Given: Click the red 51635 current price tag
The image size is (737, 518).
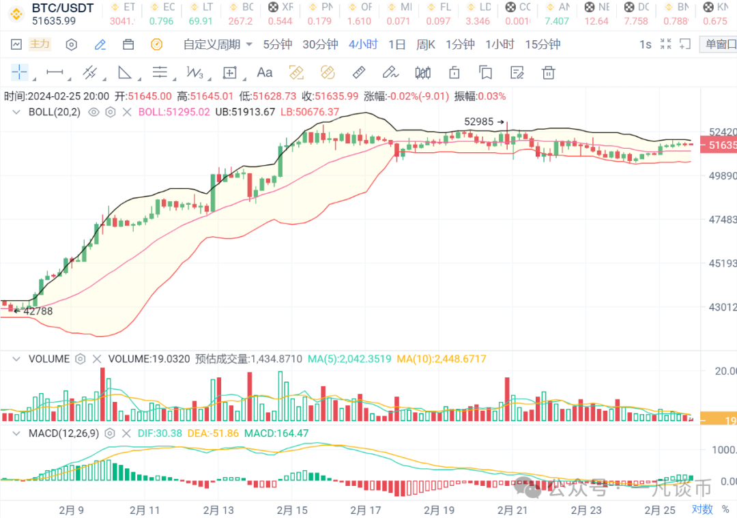Looking at the screenshot, I should pyautogui.click(x=719, y=145).
